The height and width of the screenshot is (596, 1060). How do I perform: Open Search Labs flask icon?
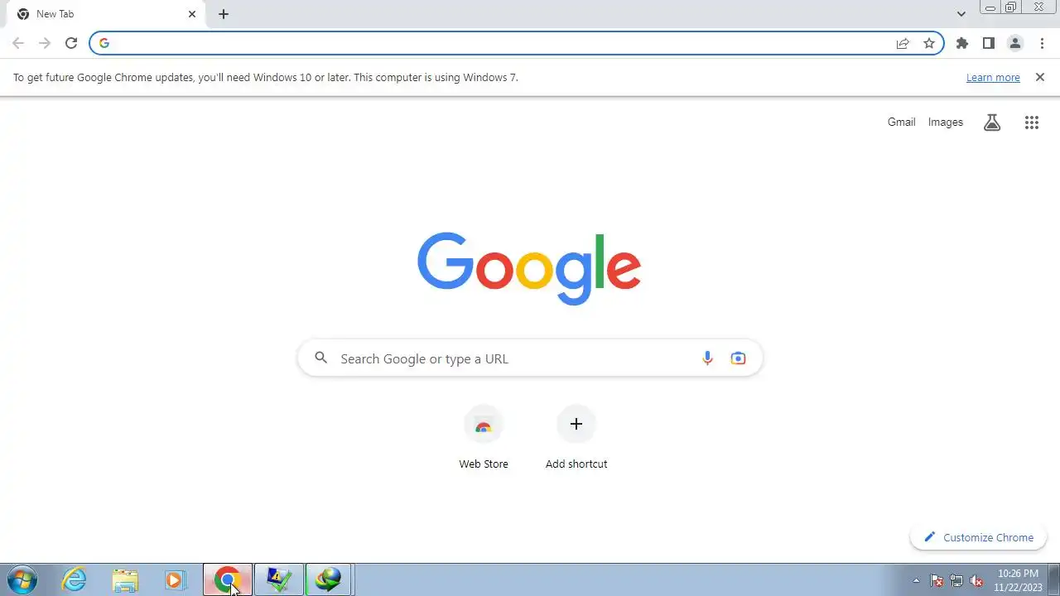click(x=992, y=123)
